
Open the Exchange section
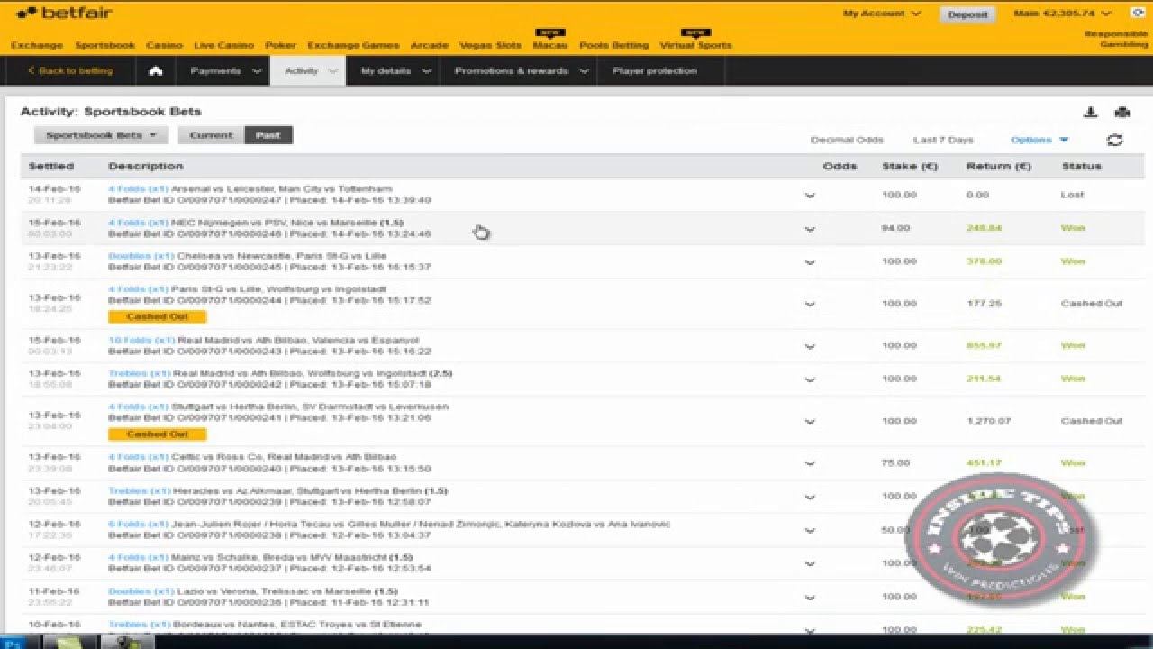37,45
